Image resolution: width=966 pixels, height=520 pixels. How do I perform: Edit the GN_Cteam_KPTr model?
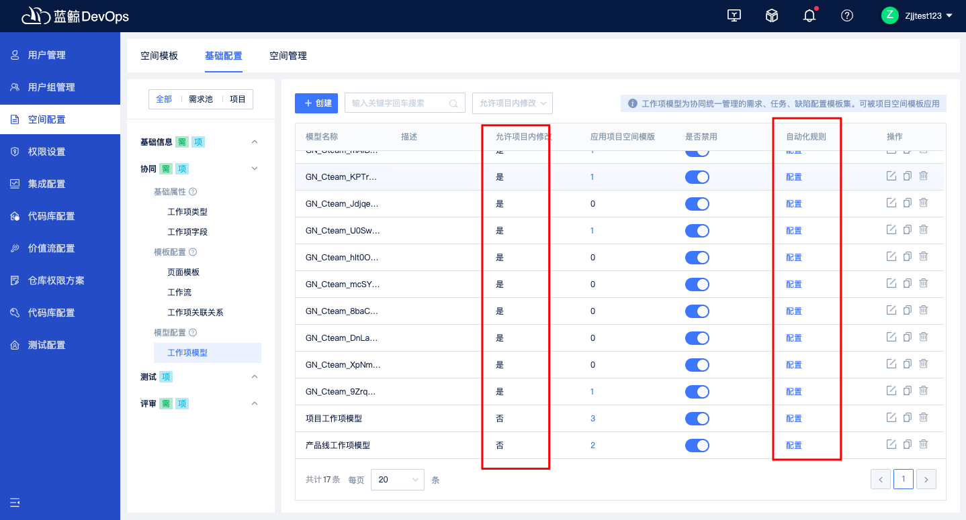(x=891, y=176)
